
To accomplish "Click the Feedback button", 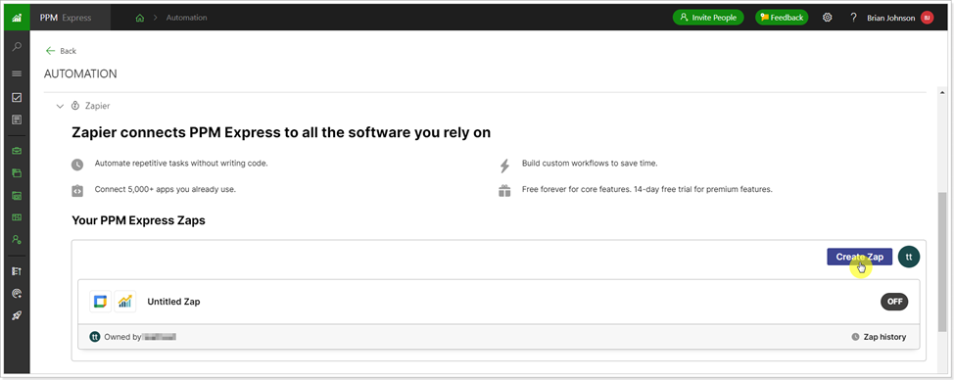I will 782,18.
